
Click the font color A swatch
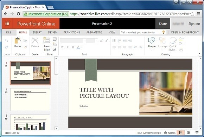click(x=78, y=47)
